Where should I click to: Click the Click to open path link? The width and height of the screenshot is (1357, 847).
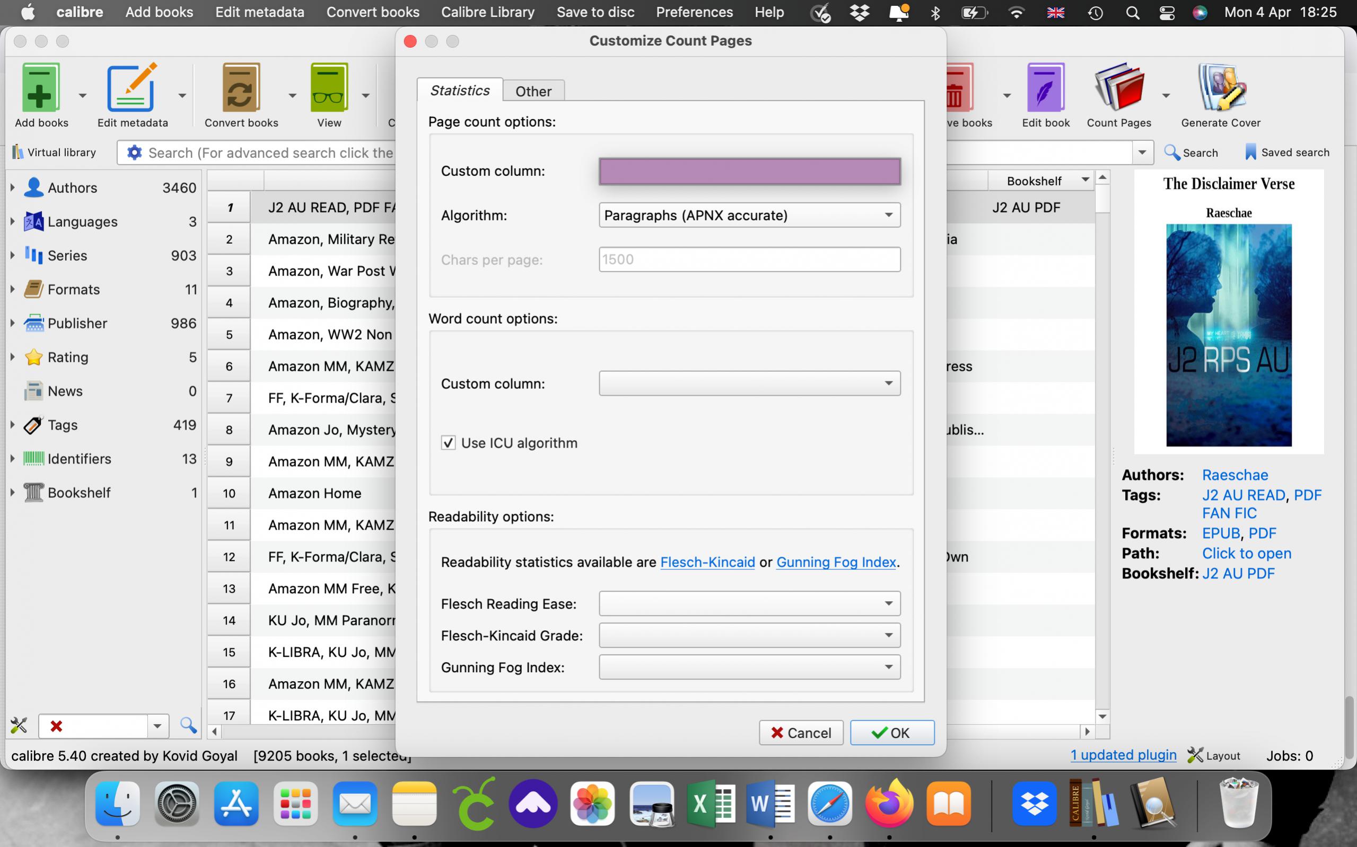coord(1247,554)
